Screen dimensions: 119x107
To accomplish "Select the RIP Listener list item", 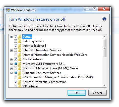I will 30,86.
